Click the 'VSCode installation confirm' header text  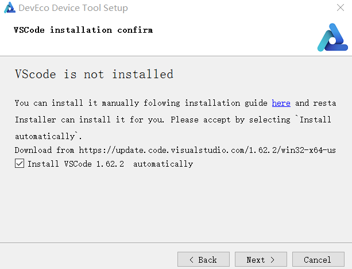click(83, 30)
